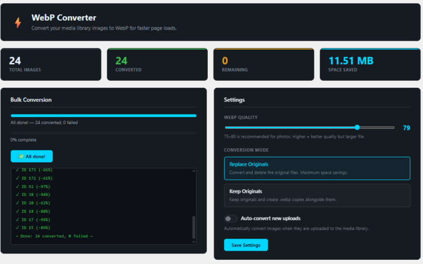Click the All done! button

tap(32, 156)
